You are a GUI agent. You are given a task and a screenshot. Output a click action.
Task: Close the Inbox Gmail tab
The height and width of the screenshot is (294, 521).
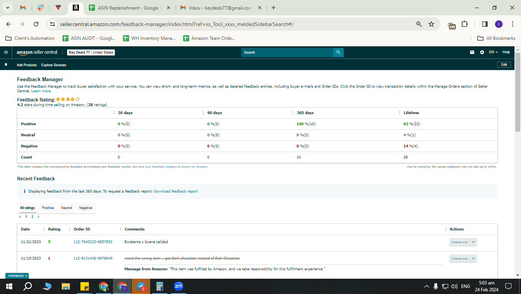pyautogui.click(x=260, y=8)
